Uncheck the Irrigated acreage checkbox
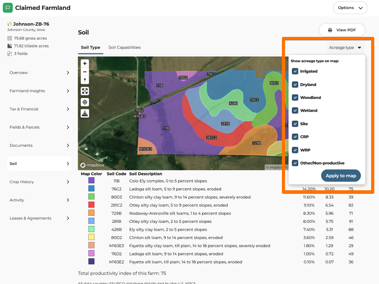This screenshot has height=284, width=379. 295,71
